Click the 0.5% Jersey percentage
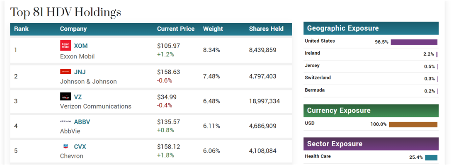The height and width of the screenshot is (165, 456). click(x=429, y=67)
